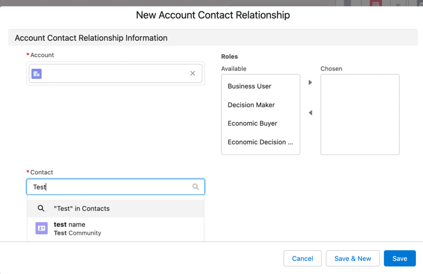Click the left arrow to remove a role
Image resolution: width=423 pixels, height=274 pixels.
pos(310,113)
